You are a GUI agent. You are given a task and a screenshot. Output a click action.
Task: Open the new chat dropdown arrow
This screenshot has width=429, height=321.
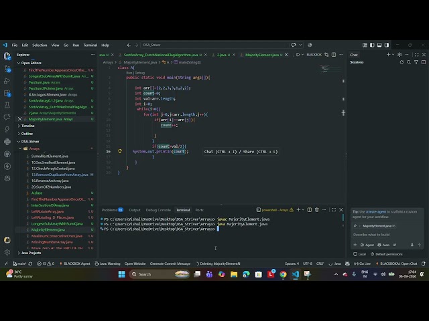393,55
